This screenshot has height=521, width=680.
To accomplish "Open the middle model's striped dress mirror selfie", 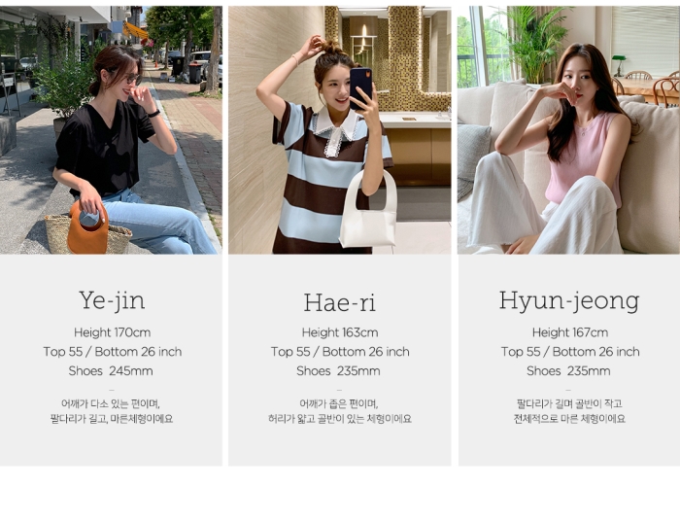I will click(340, 129).
